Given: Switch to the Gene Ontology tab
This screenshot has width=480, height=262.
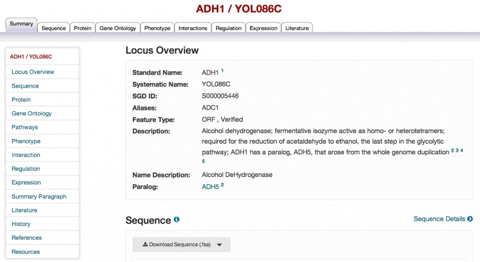Looking at the screenshot, I should (x=117, y=28).
